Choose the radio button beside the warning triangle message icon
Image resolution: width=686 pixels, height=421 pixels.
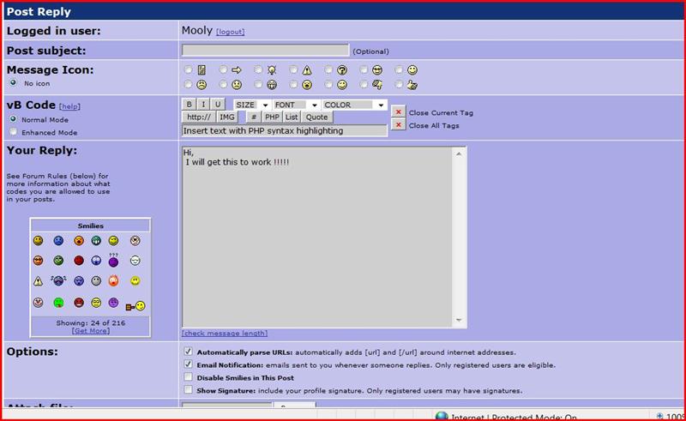[293, 69]
